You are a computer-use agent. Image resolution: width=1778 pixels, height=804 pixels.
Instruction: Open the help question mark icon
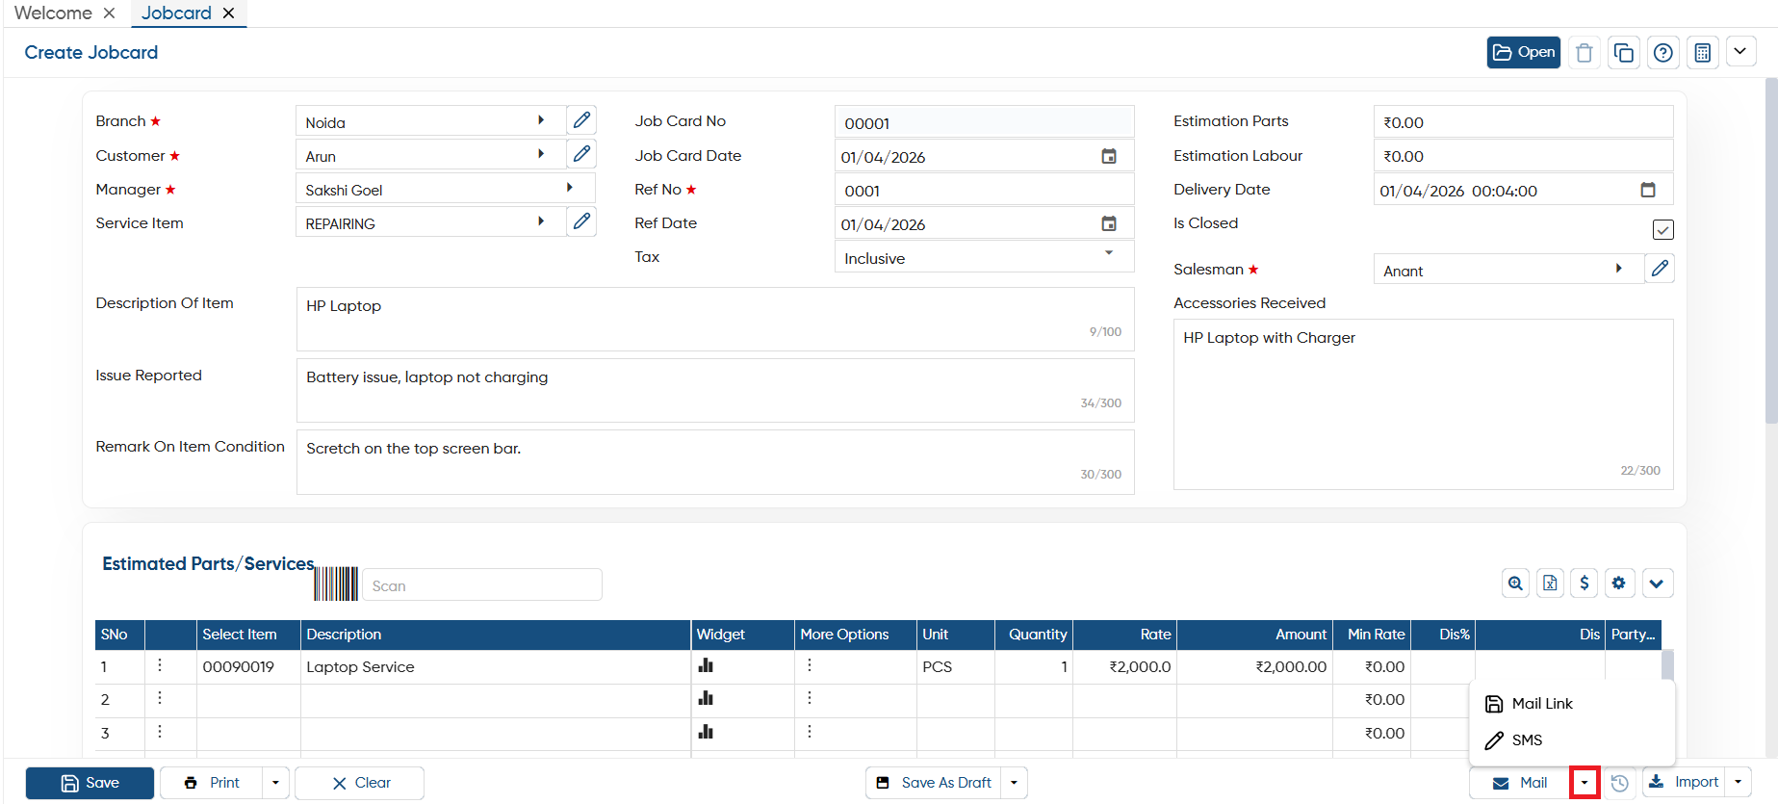coord(1663,53)
